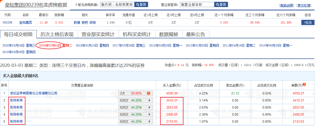The height and width of the screenshot is (126, 315).
Task: Click the orange question icon in 世纪证券 row
Action: [149, 93]
